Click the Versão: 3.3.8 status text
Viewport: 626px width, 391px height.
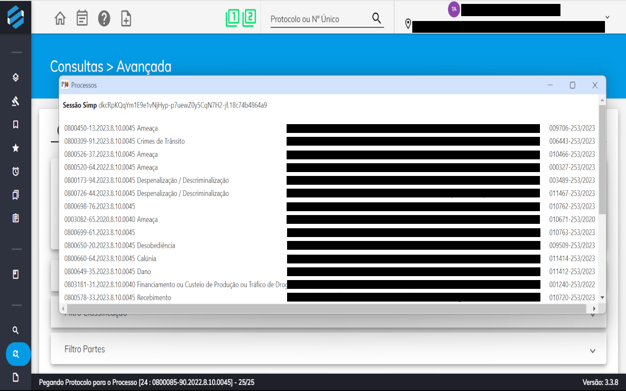coord(600,382)
